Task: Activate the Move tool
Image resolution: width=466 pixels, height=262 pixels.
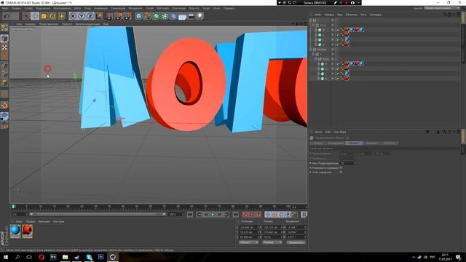Action: pos(35,16)
